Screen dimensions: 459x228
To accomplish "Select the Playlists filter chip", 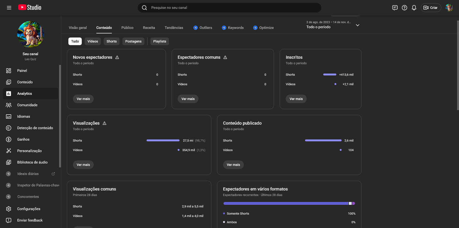I will pyautogui.click(x=160, y=42).
